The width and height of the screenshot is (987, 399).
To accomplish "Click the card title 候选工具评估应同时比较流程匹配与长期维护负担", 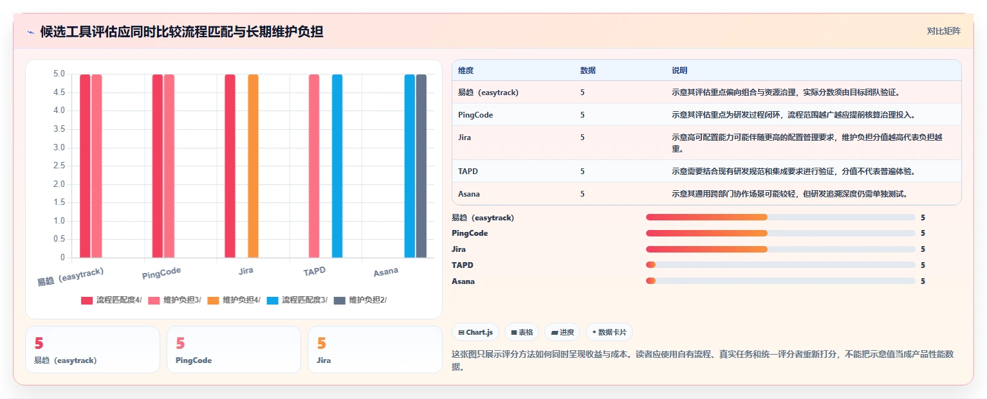I will tap(181, 31).
